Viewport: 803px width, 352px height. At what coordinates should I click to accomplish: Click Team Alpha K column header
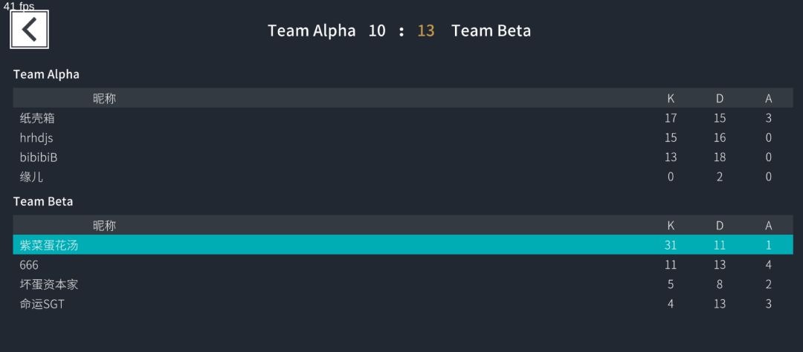[671, 98]
